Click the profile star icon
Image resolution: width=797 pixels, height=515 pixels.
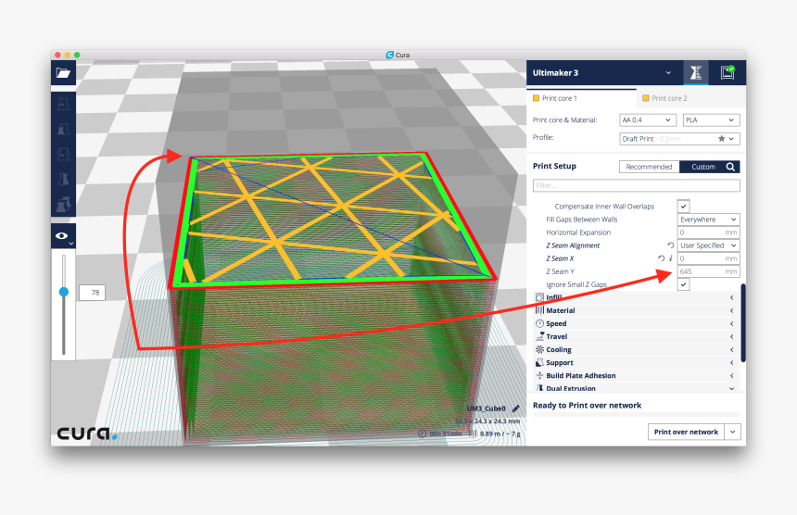click(x=721, y=139)
